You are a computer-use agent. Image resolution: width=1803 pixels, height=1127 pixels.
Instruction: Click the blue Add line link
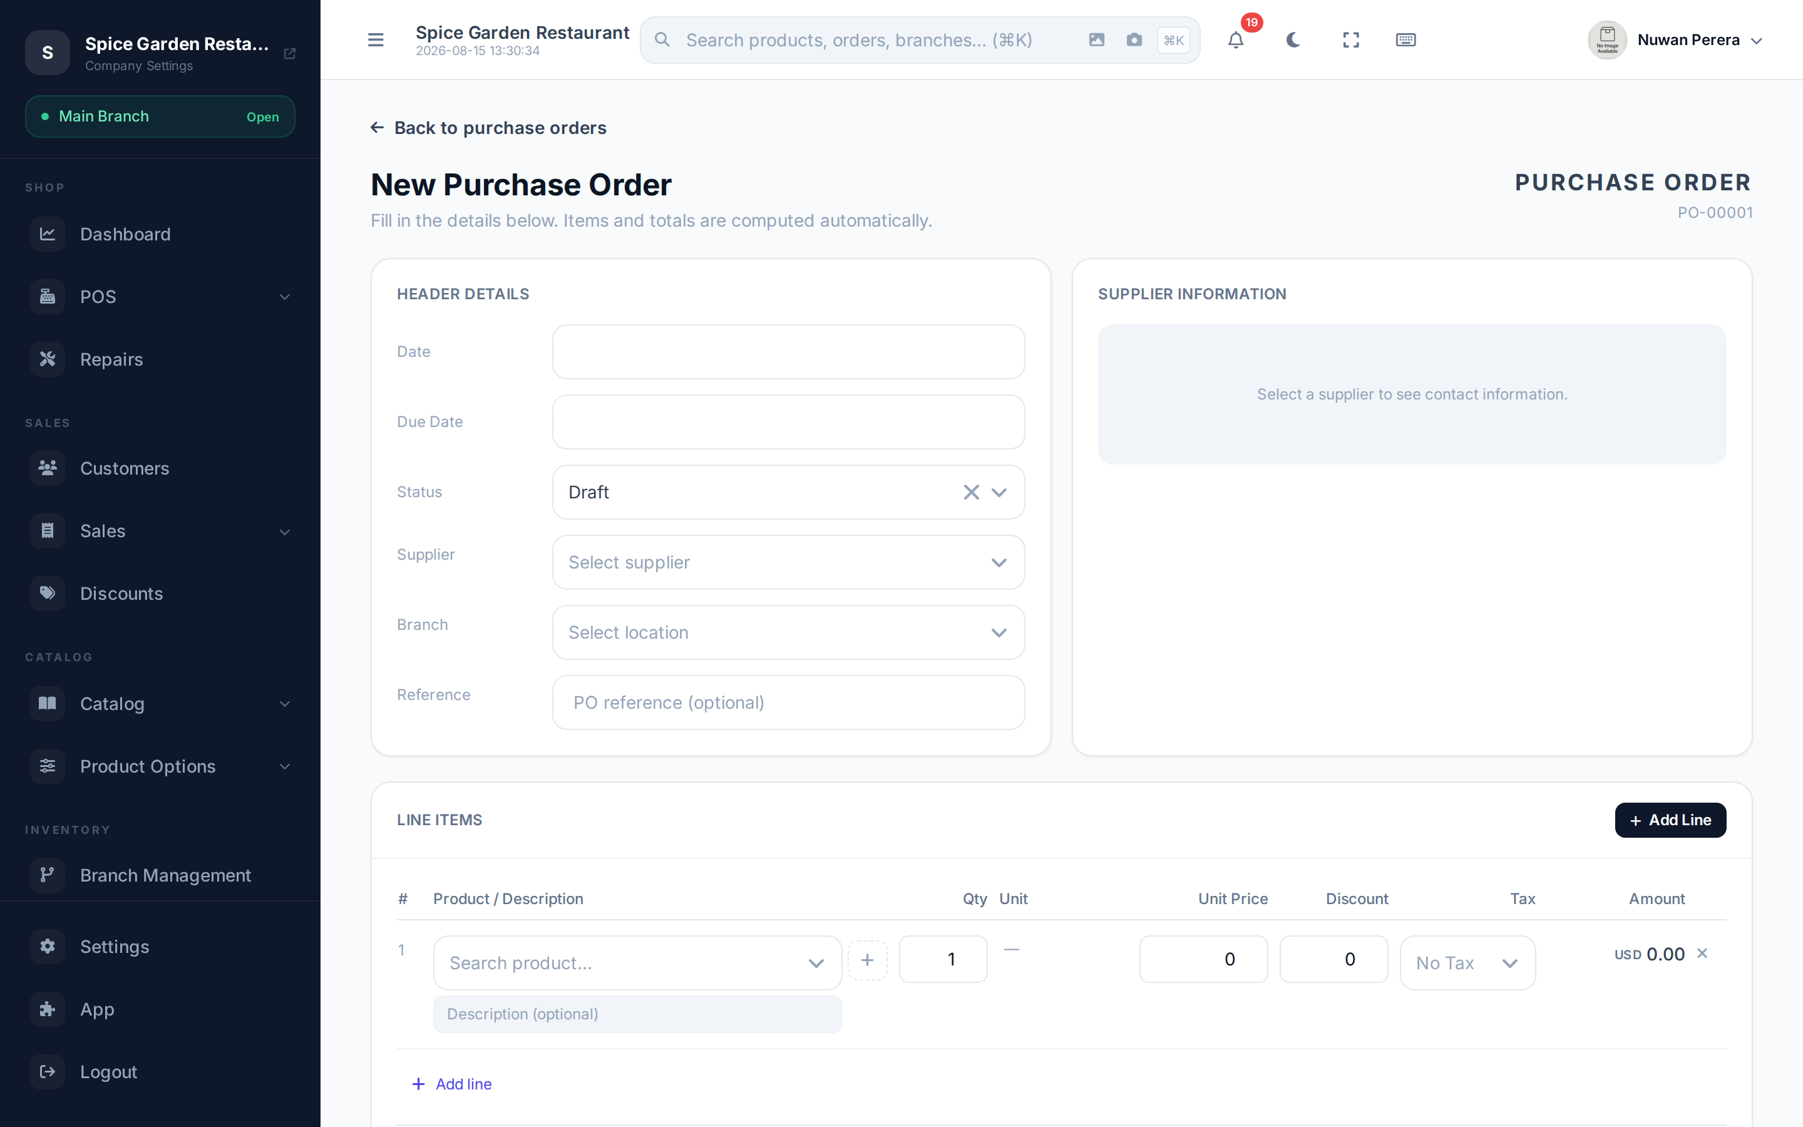(x=452, y=1084)
